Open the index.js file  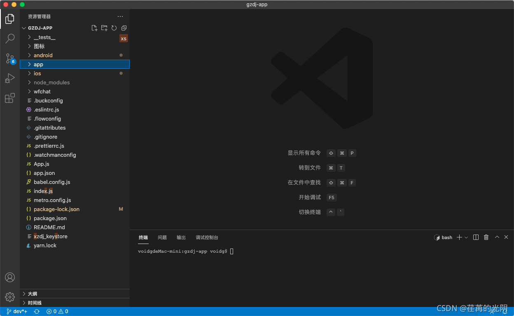pyautogui.click(x=75, y=191)
